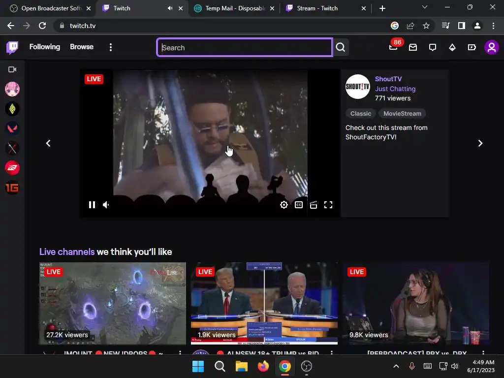Open the Whispers chat icon
The height and width of the screenshot is (378, 504).
(433, 48)
